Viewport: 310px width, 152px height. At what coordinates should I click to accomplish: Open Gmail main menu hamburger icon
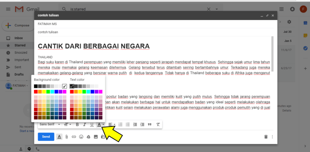pos(8,9)
